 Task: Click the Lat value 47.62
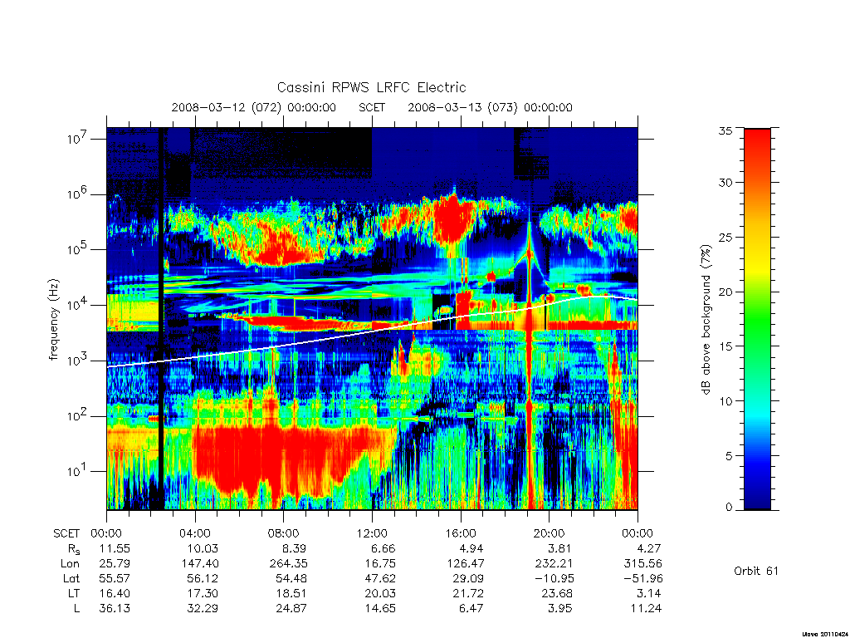click(380, 578)
